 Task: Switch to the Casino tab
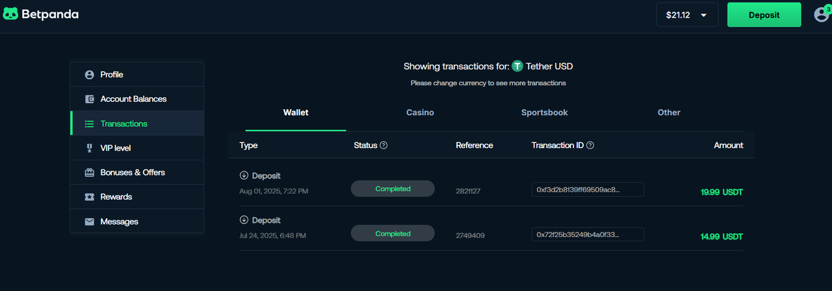tap(420, 112)
